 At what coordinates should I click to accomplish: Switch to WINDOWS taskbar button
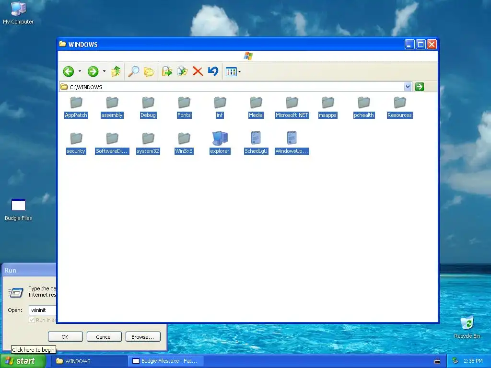[x=89, y=361]
